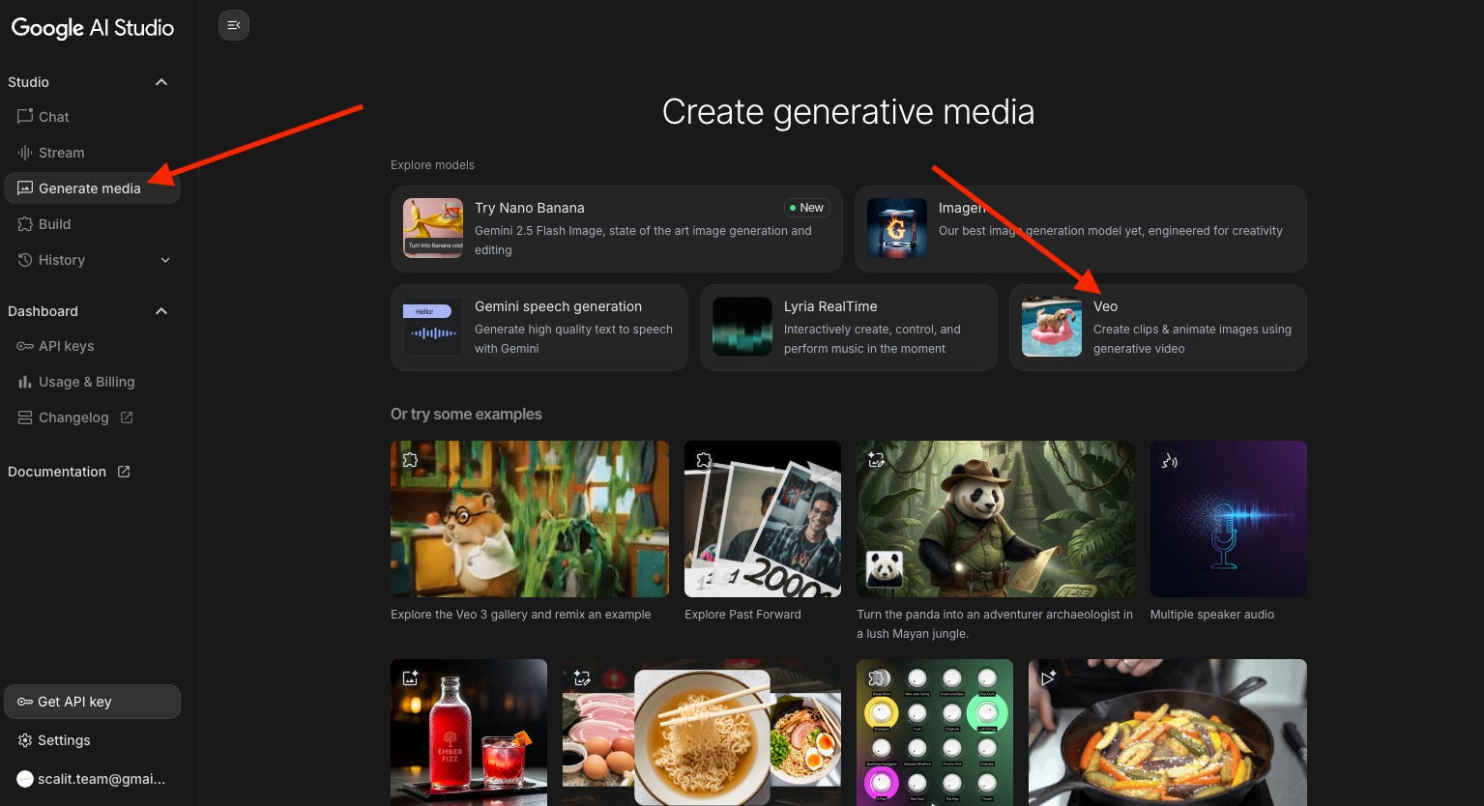The width and height of the screenshot is (1484, 806).
Task: Click the image-edit icon on panda example
Action: [x=876, y=460]
